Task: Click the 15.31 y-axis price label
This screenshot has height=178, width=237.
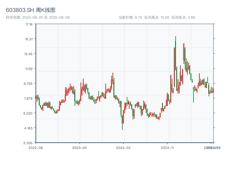Action: tap(29, 39)
